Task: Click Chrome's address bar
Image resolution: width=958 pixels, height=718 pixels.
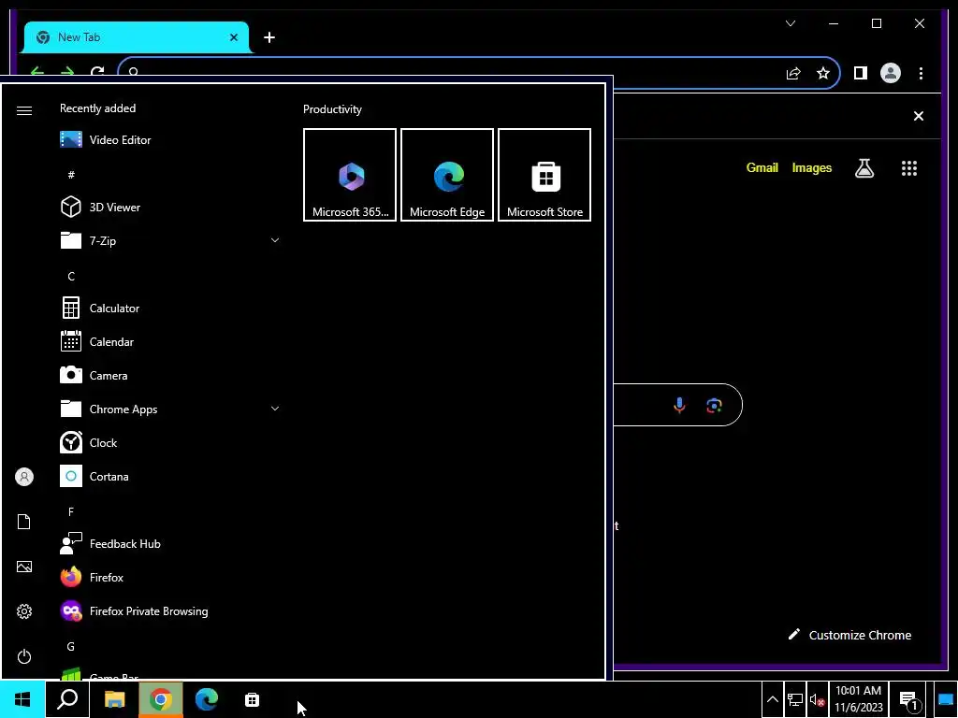Action: click(x=452, y=73)
